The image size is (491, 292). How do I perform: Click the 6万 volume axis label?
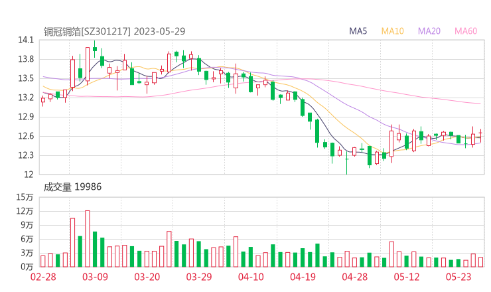pos(27,239)
